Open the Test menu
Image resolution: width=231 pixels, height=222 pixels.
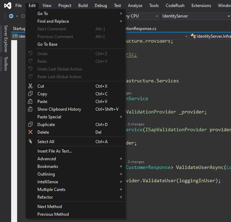pos(117,6)
